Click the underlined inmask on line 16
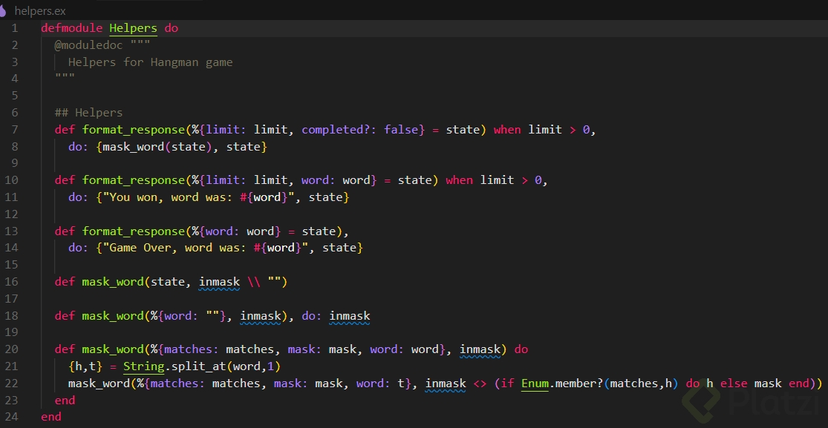The height and width of the screenshot is (428, 828). [x=219, y=283]
